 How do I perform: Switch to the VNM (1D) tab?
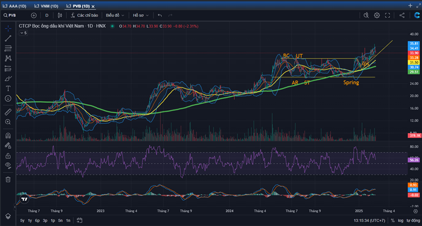pos(47,5)
